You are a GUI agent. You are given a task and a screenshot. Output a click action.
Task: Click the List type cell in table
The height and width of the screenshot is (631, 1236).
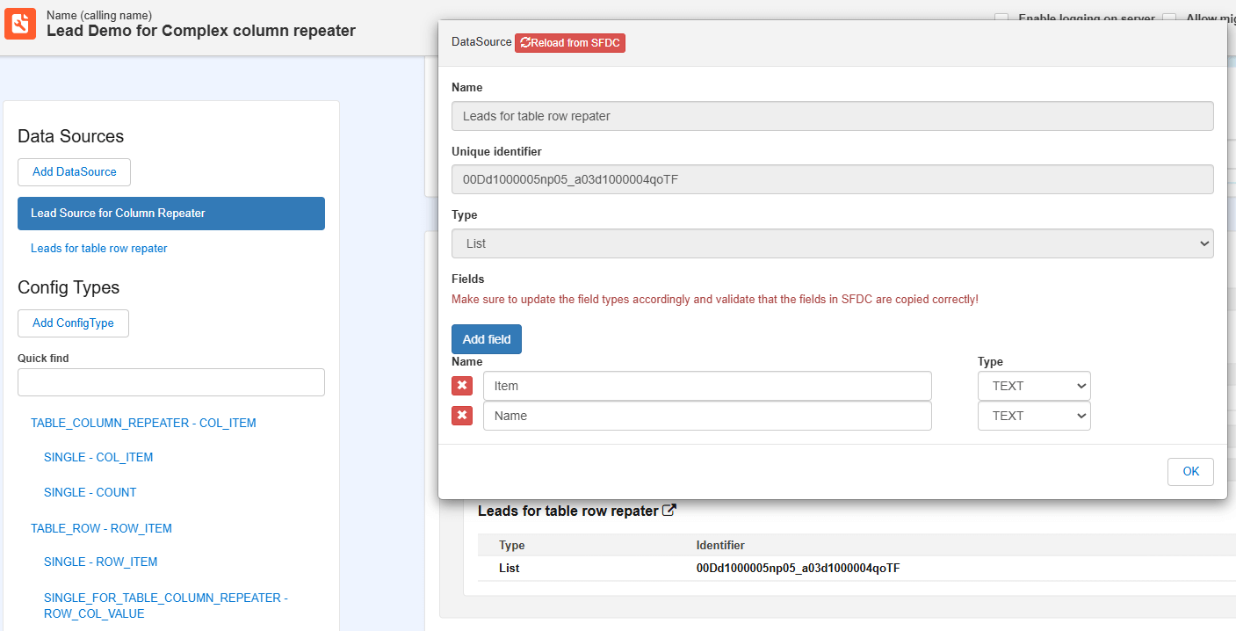pyautogui.click(x=509, y=569)
